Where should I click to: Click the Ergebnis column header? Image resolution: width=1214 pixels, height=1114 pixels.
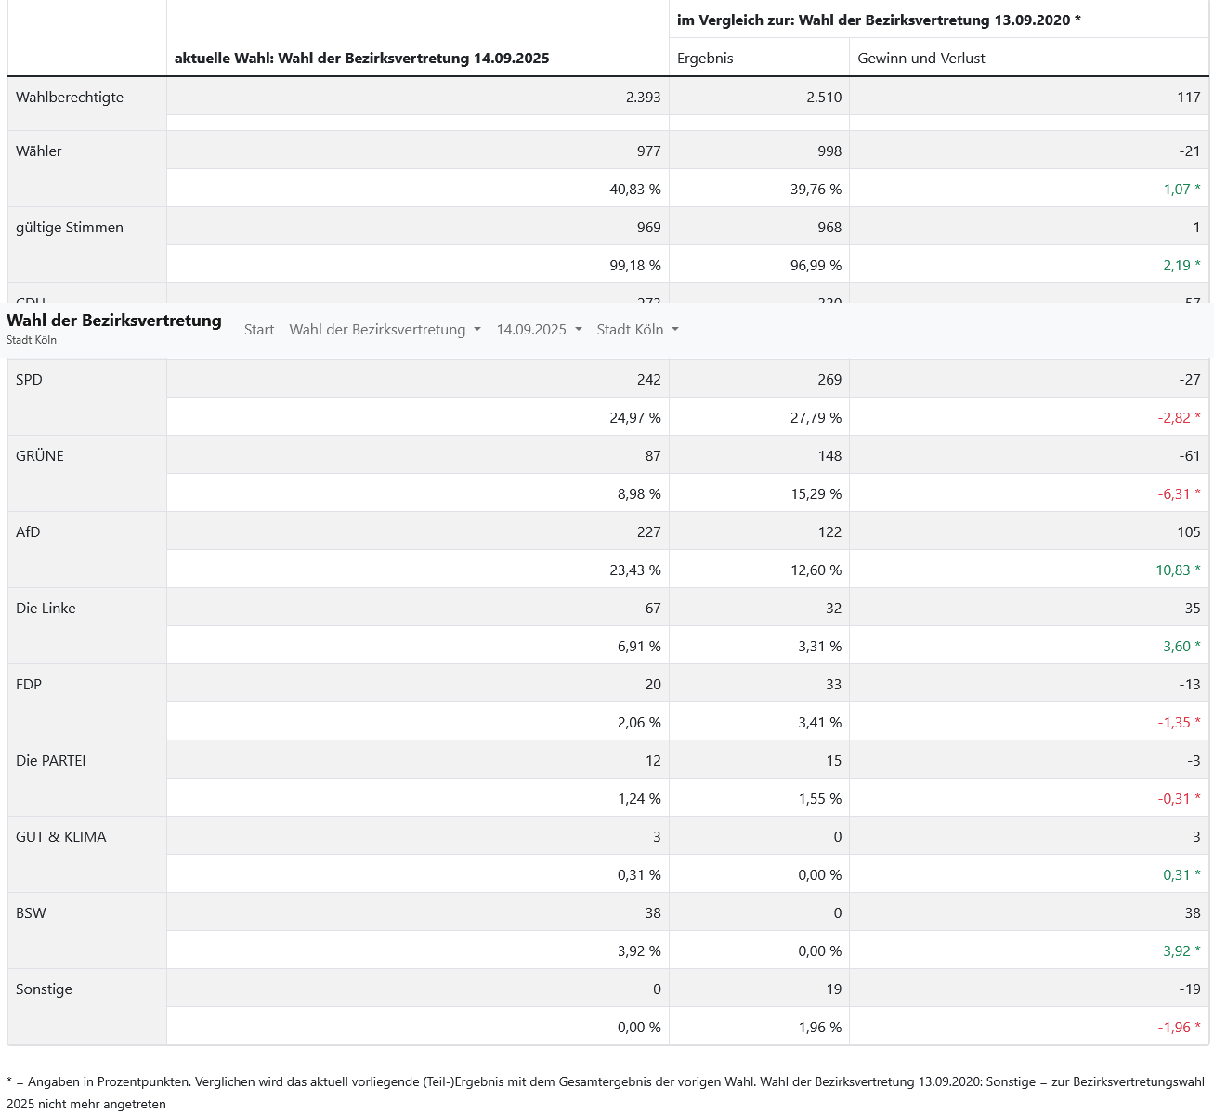pyautogui.click(x=705, y=59)
